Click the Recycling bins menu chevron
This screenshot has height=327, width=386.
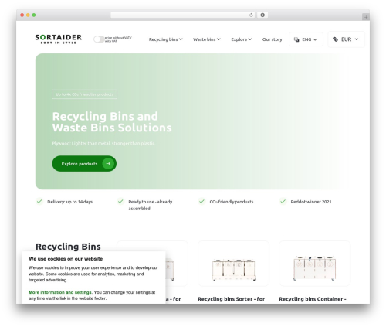[x=181, y=39]
